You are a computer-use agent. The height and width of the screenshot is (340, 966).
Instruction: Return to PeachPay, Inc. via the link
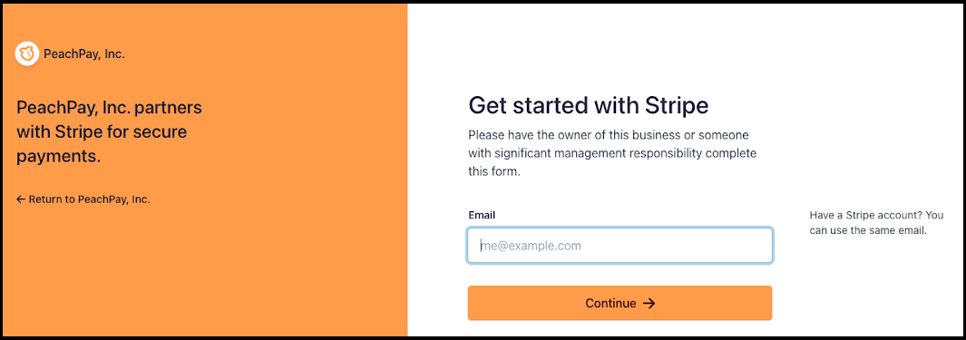[83, 199]
